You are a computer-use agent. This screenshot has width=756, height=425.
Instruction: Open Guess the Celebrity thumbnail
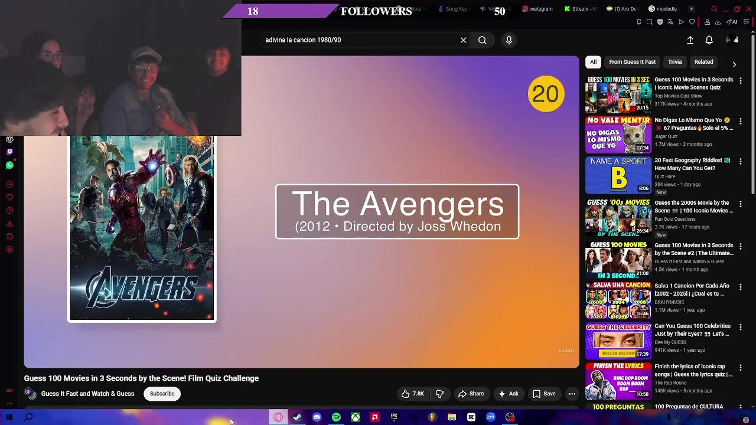[618, 341]
